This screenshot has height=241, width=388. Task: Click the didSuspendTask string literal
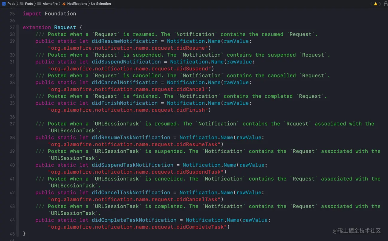click(x=138, y=172)
